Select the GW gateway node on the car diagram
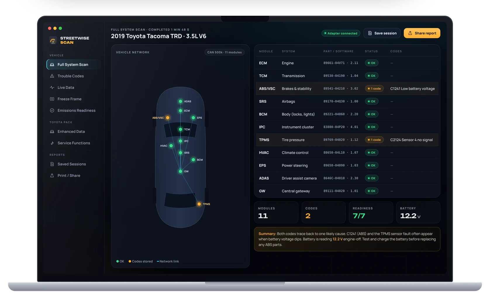Viewport: 490px width, 299px height. coord(180,171)
